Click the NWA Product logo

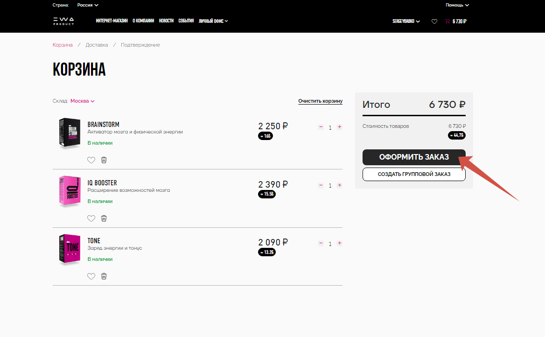tap(63, 21)
